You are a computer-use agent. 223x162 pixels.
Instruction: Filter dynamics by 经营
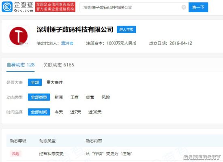click(90, 97)
